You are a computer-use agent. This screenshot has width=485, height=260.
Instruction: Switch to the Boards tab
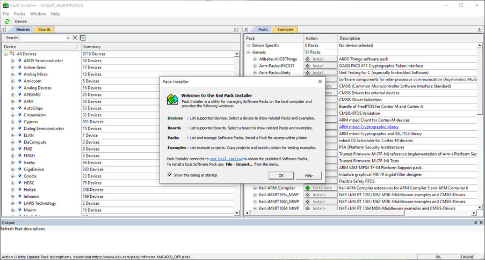[x=45, y=29]
